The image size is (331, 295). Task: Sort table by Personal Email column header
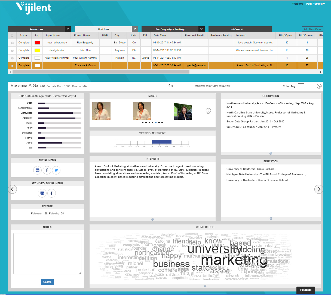click(194, 36)
